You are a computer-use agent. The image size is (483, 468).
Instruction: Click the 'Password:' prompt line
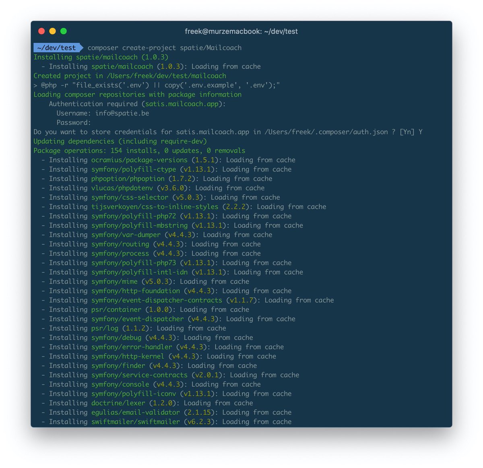tap(74, 122)
